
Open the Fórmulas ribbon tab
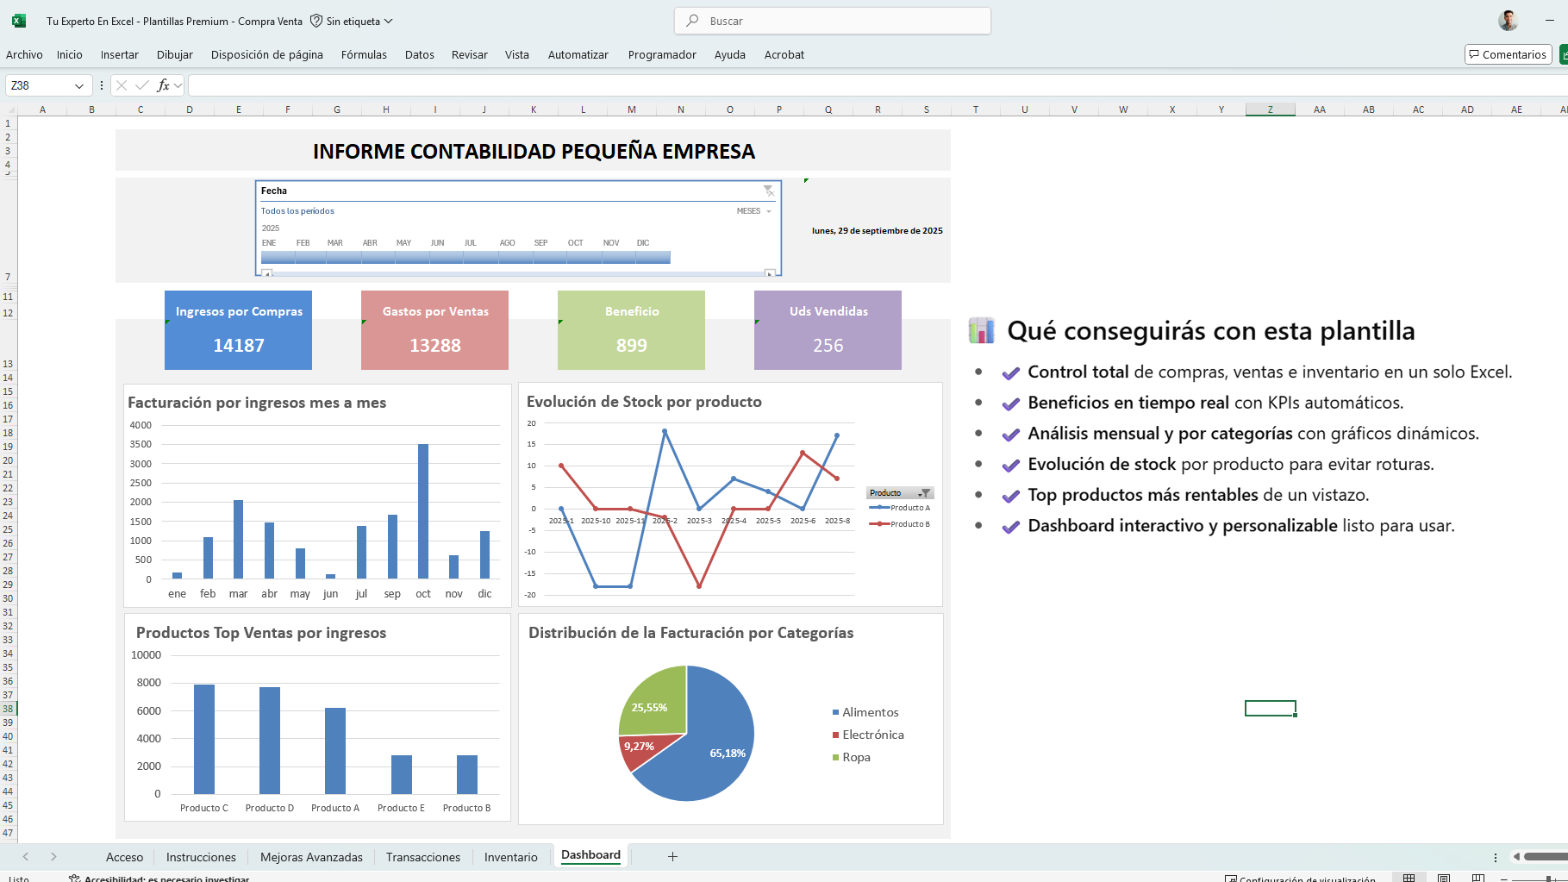click(364, 54)
